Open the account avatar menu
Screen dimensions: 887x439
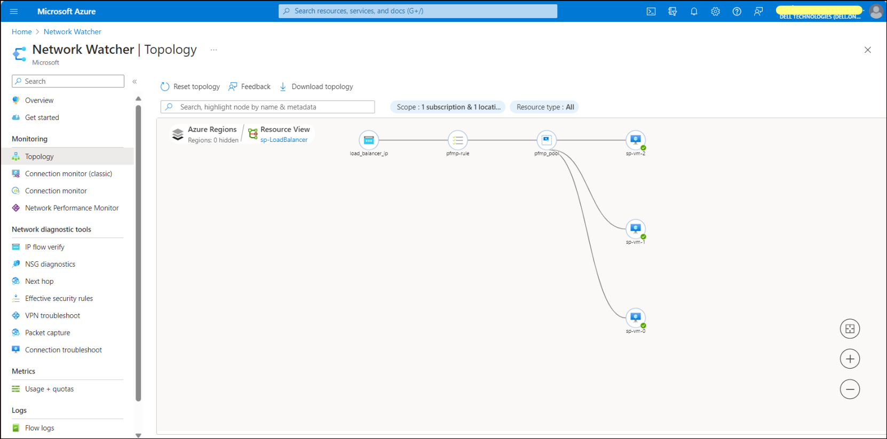876,11
